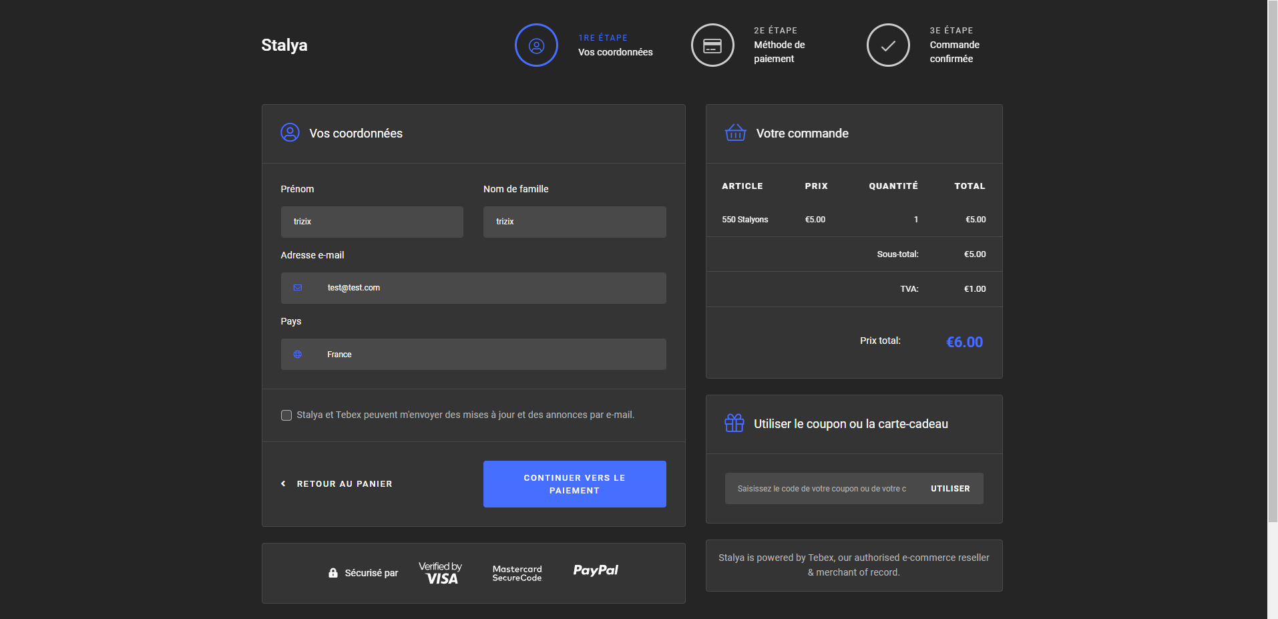The image size is (1278, 619).
Task: Click the padlock icon near Sécurisé par
Action: (x=333, y=573)
